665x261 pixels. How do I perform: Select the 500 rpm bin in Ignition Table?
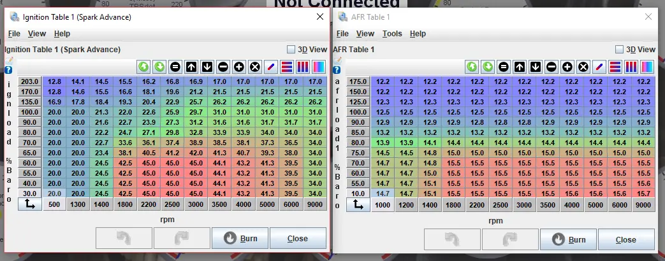click(x=54, y=205)
